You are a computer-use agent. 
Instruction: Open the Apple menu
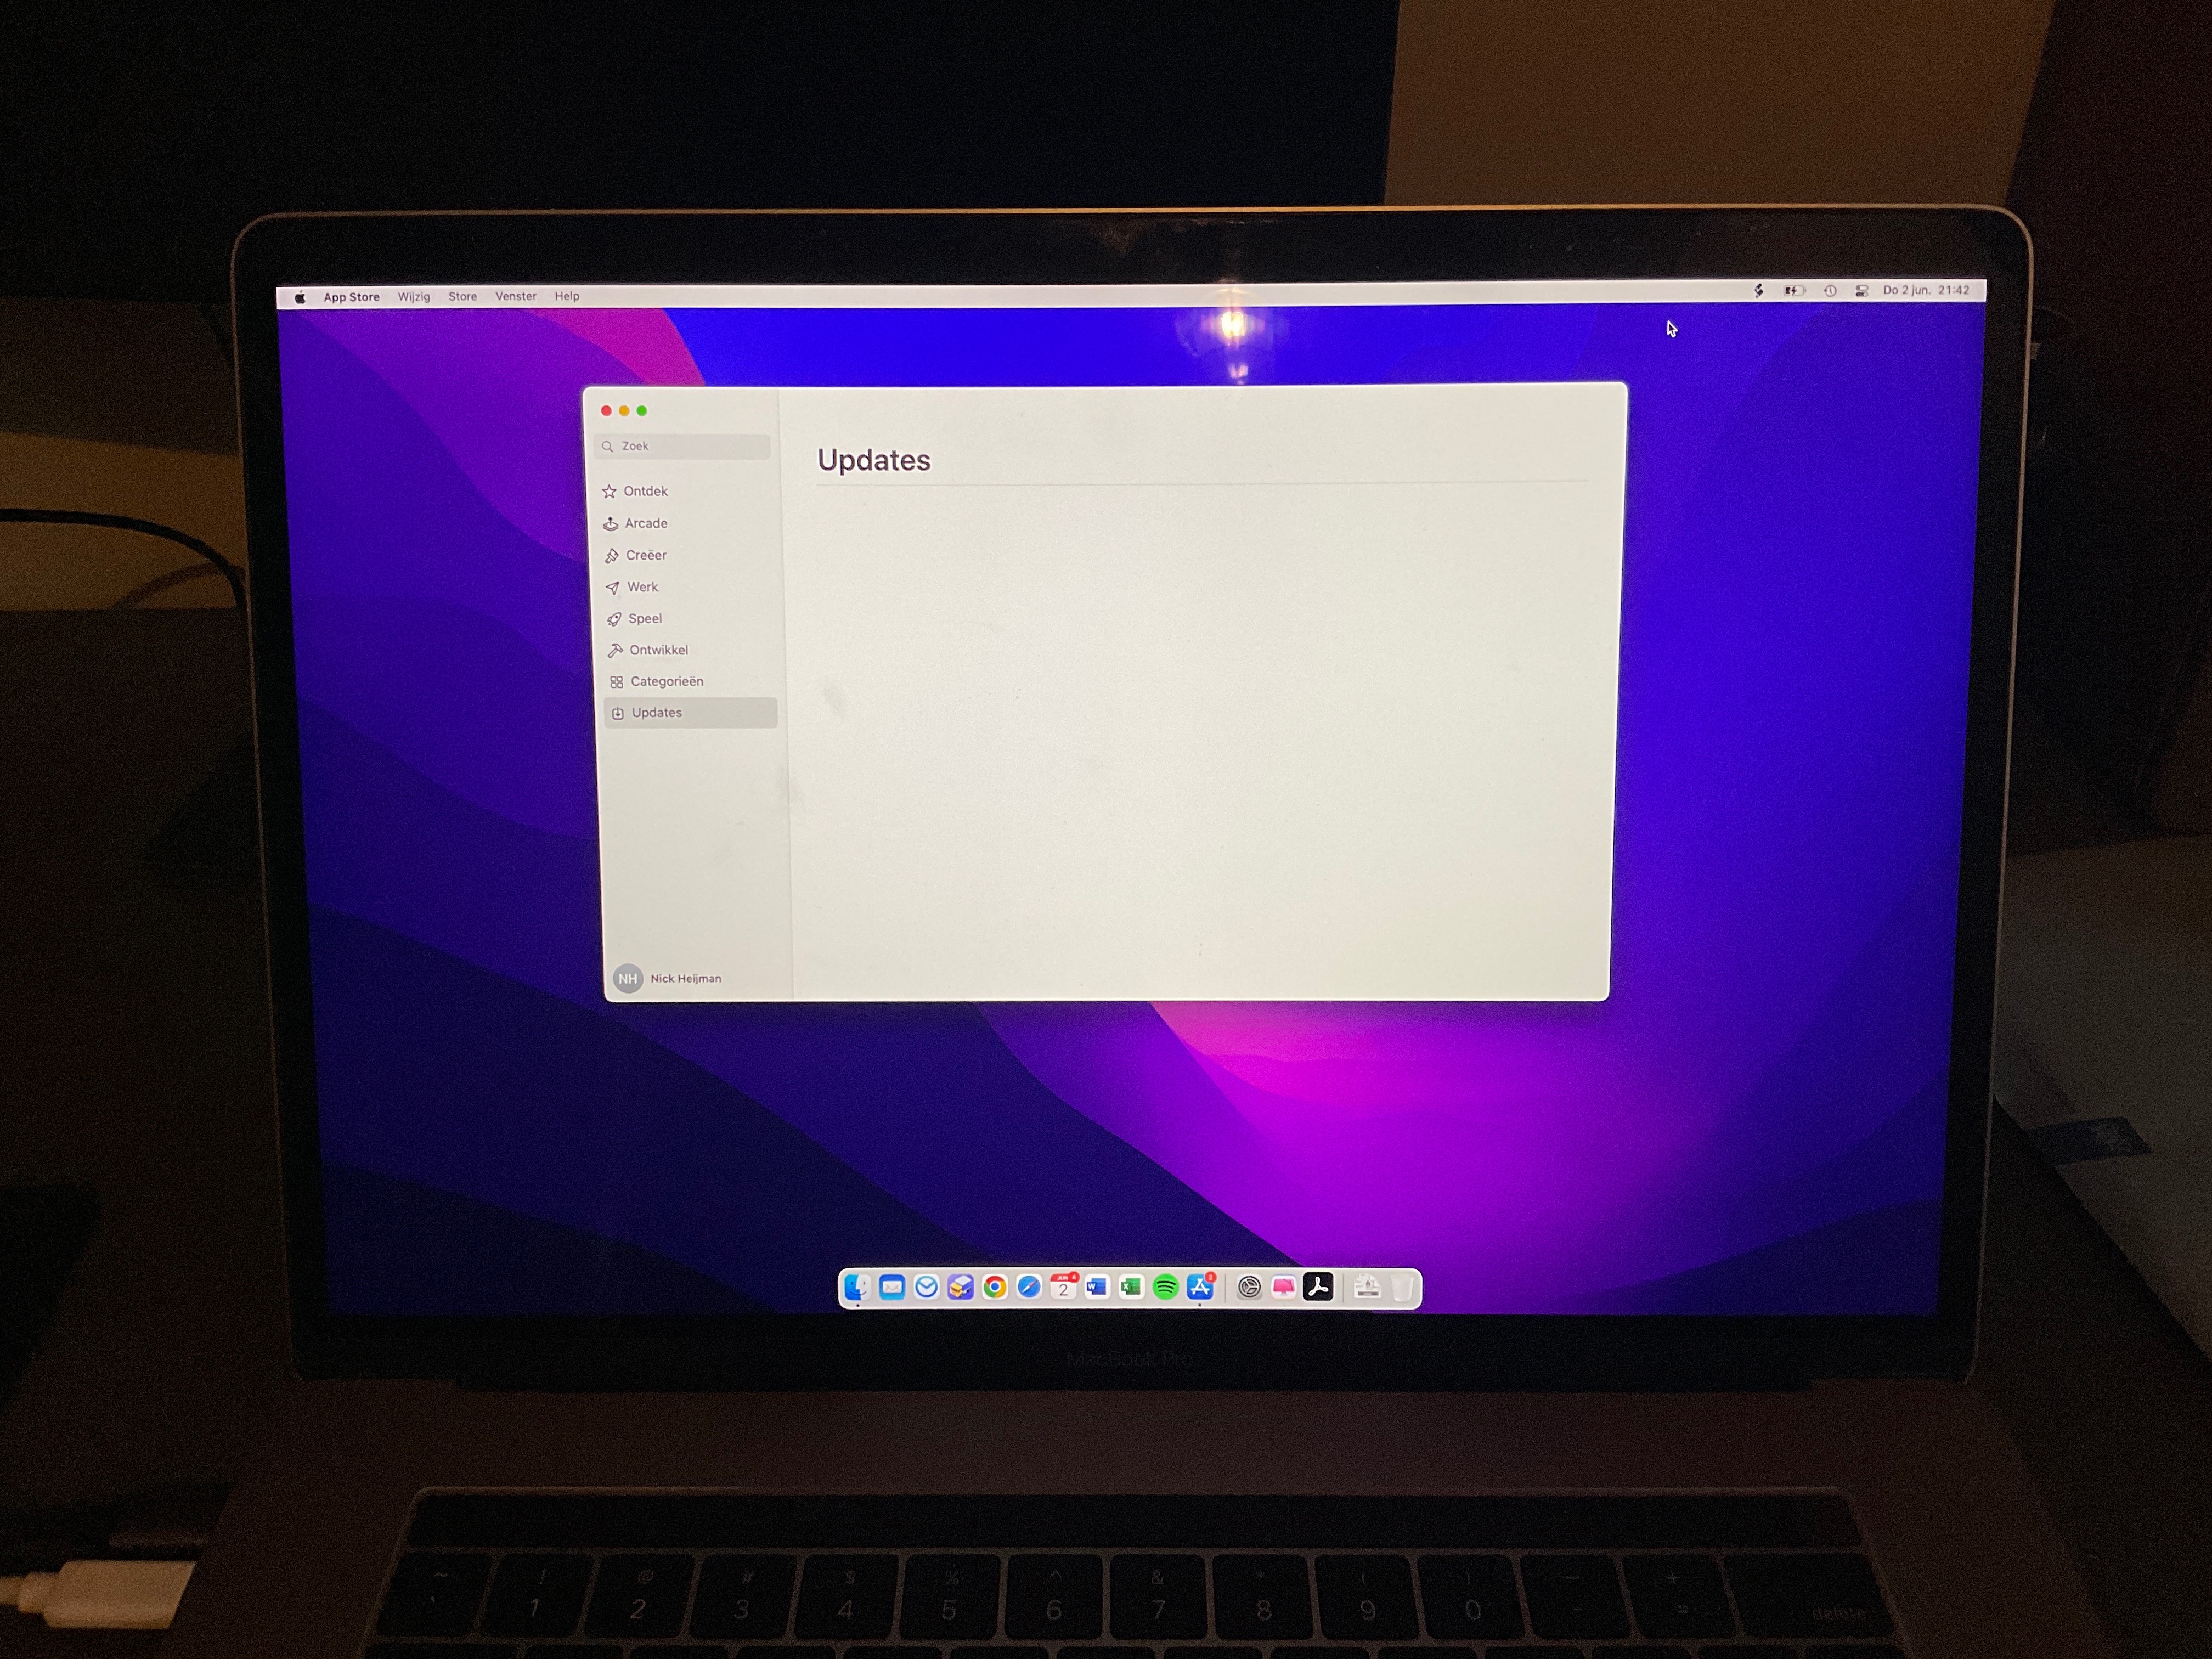click(299, 297)
